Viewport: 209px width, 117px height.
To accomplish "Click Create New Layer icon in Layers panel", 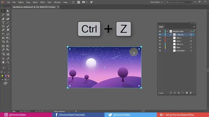I will point(187,93).
